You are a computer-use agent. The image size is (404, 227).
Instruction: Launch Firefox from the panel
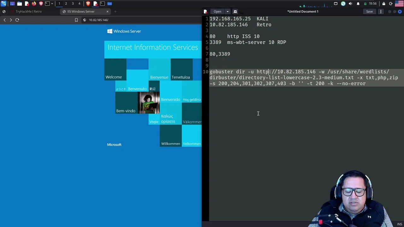34,3
